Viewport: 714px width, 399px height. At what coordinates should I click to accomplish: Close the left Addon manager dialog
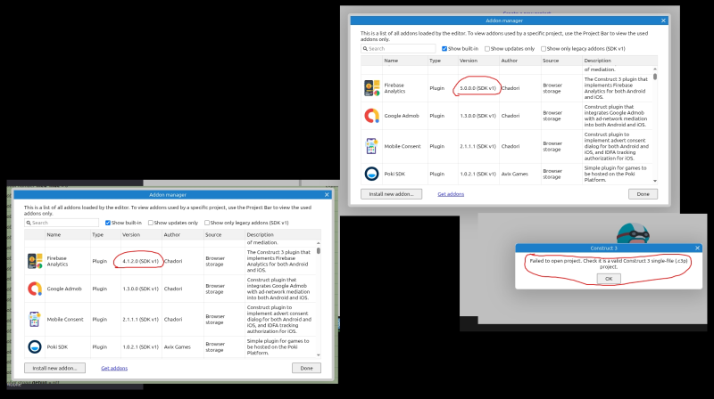coord(327,194)
